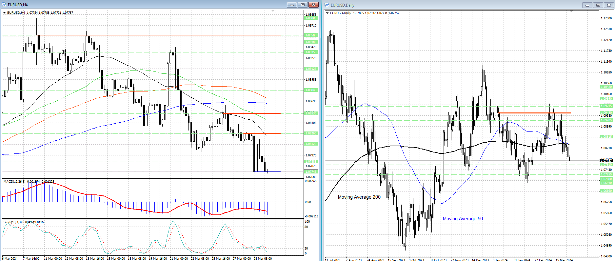Screen dimensions: 615x261
Task: Click the 1.09125 green price tag in H4
Action: click(311, 69)
